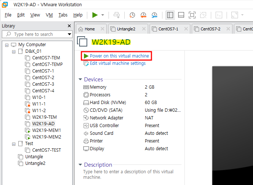Screen dimensions: 253x185
Task: Enter full screen mode icon
Action: [192, 15]
